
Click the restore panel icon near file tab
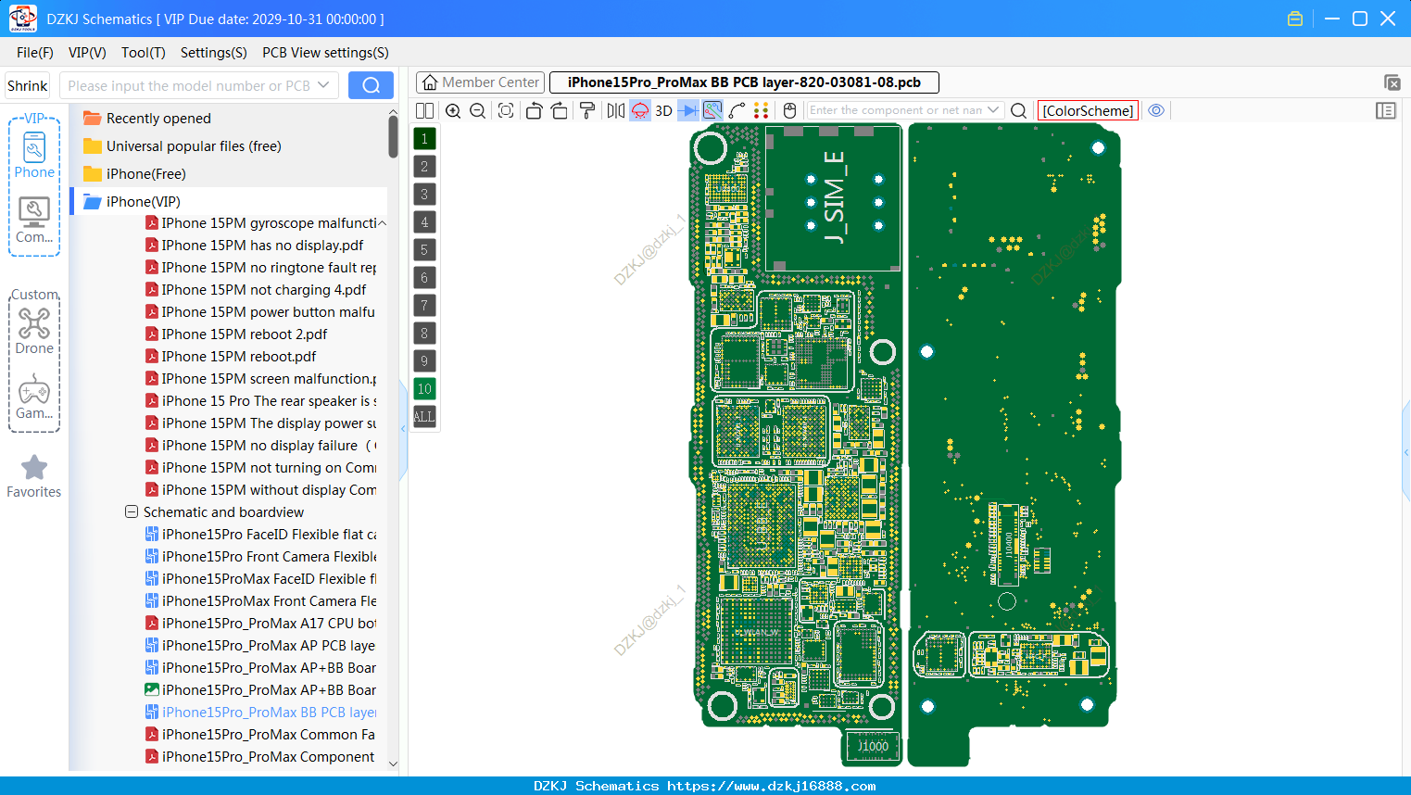(1392, 82)
